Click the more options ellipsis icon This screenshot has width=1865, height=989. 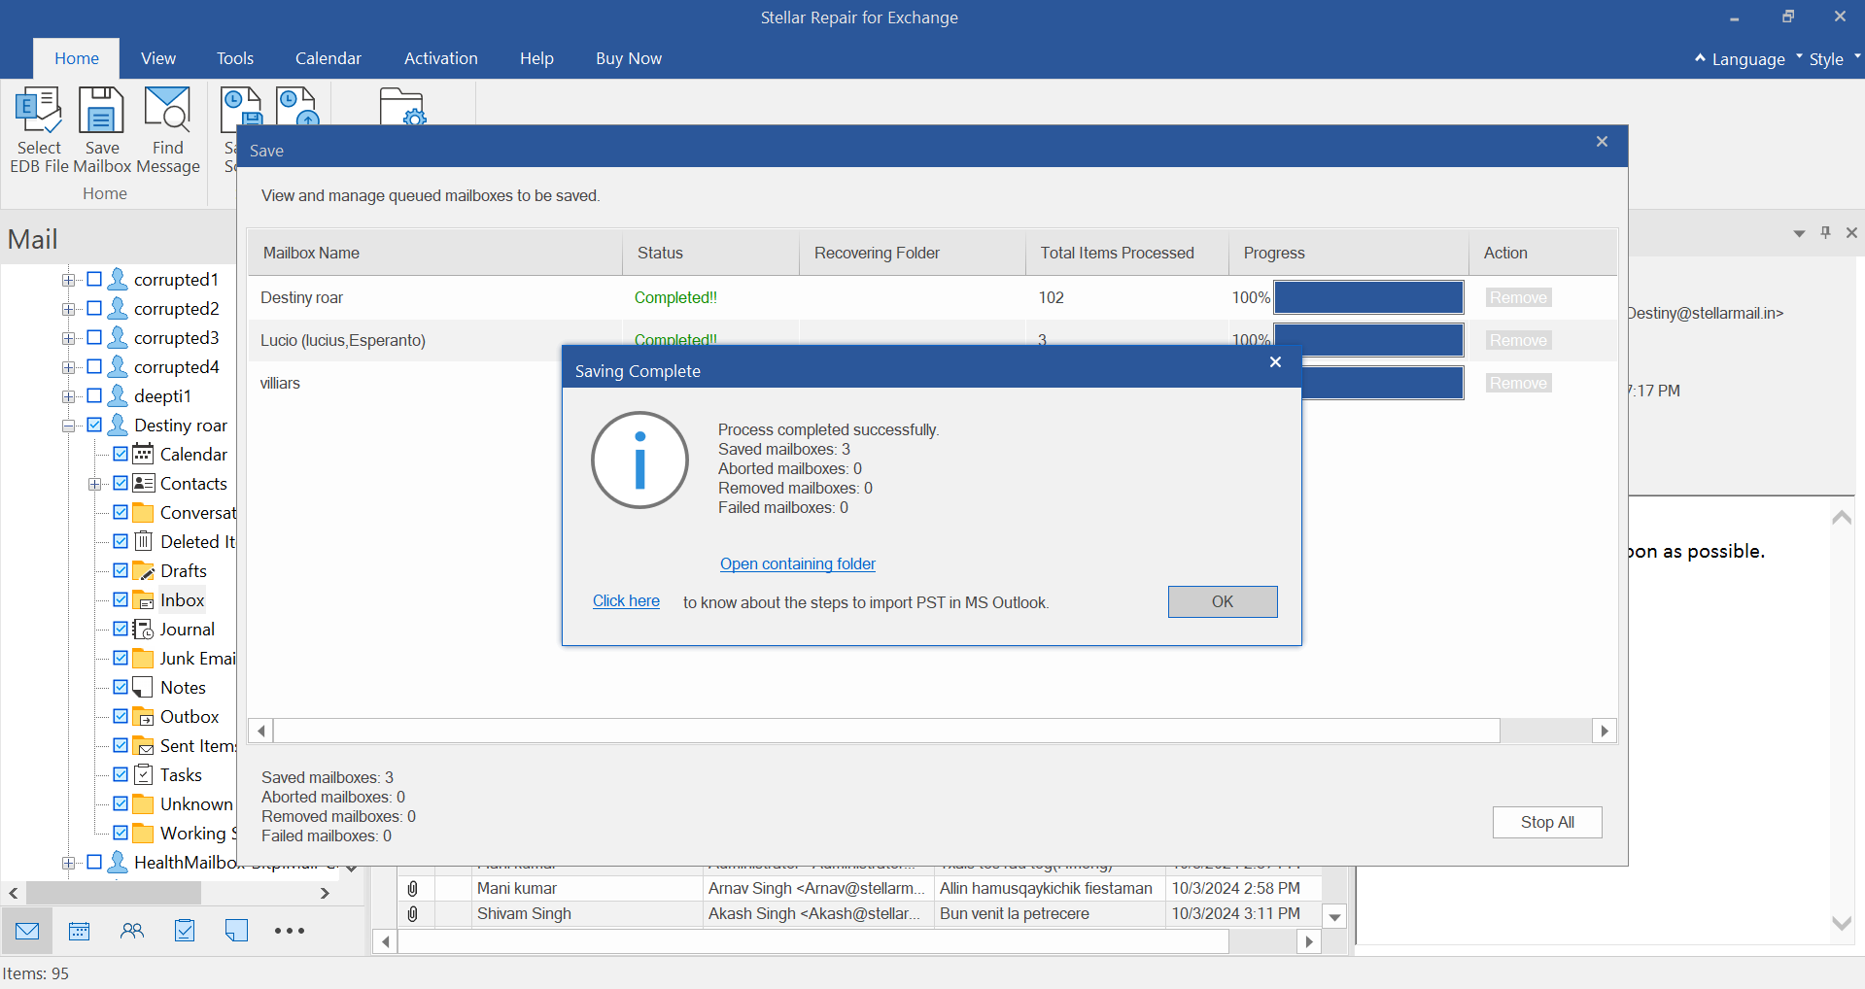(289, 931)
